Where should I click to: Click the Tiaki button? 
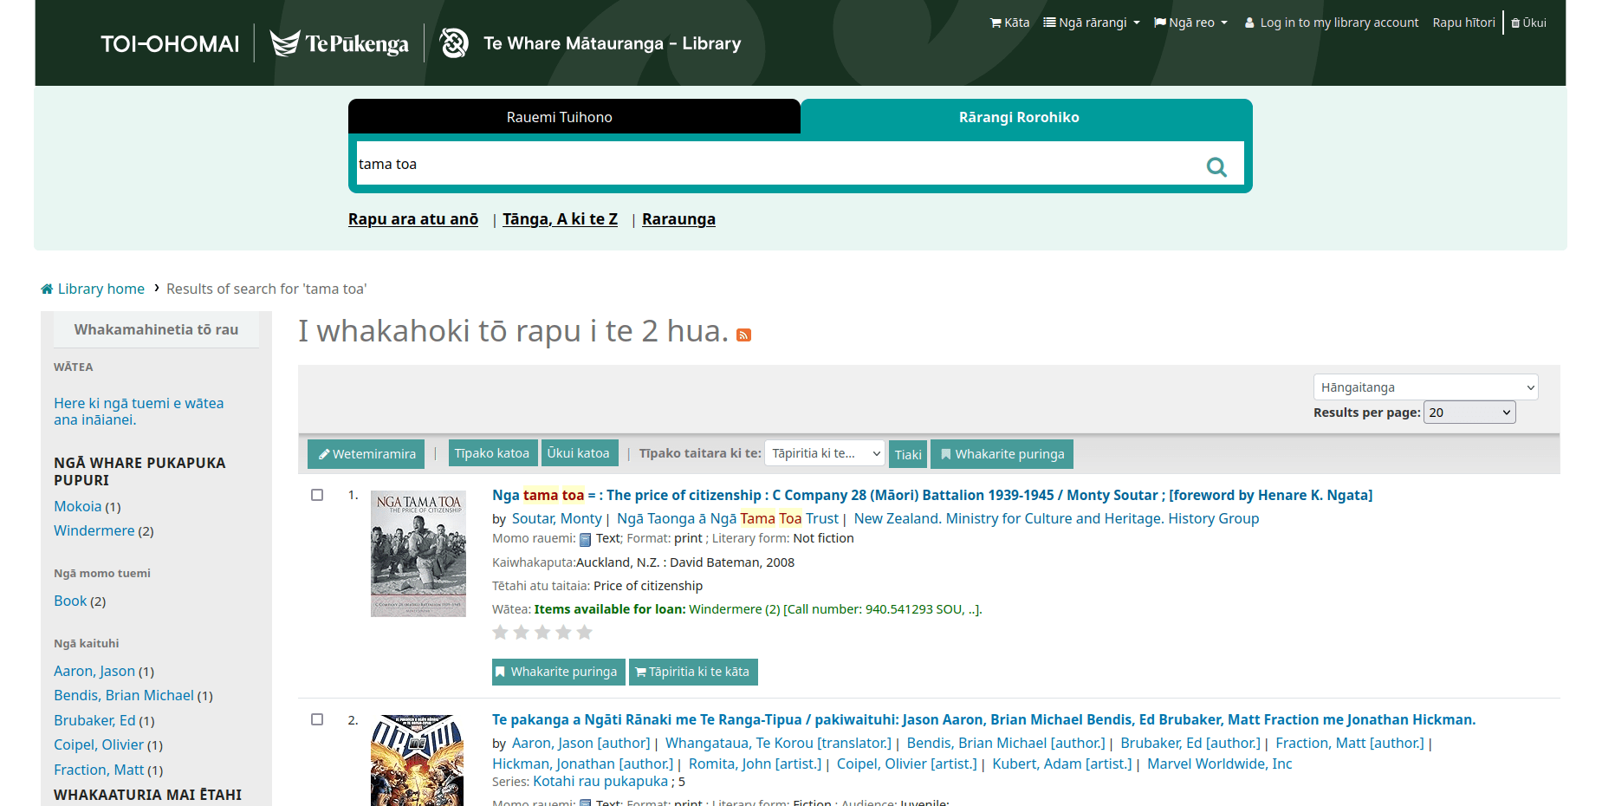(x=908, y=454)
